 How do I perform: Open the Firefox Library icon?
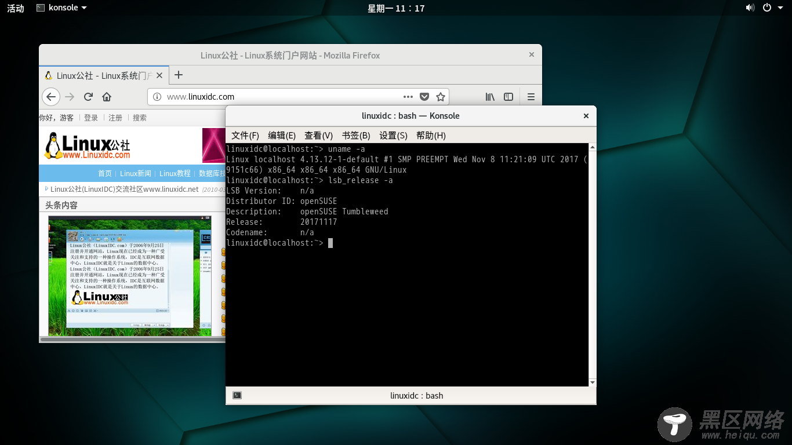point(491,97)
